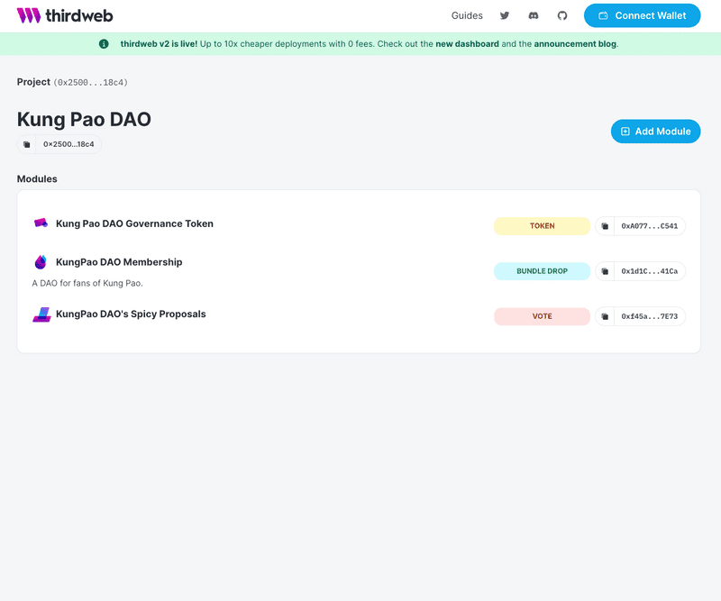This screenshot has width=721, height=601.
Task: Copy token address 0xA077...C541 with copy icon
Action: [x=605, y=226]
